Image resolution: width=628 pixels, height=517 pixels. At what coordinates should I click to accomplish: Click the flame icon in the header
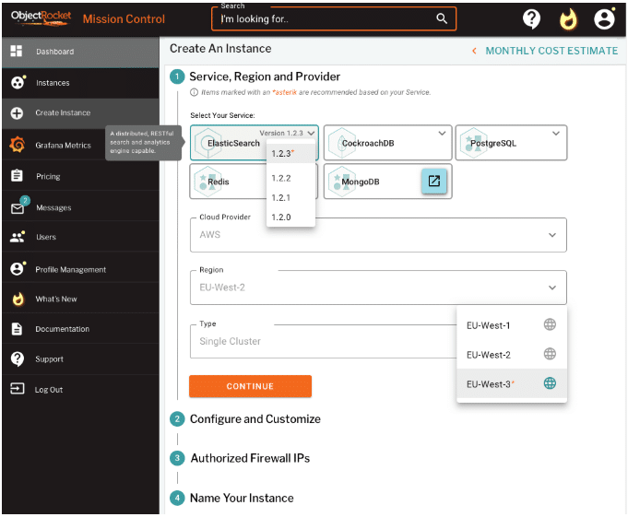pos(568,19)
